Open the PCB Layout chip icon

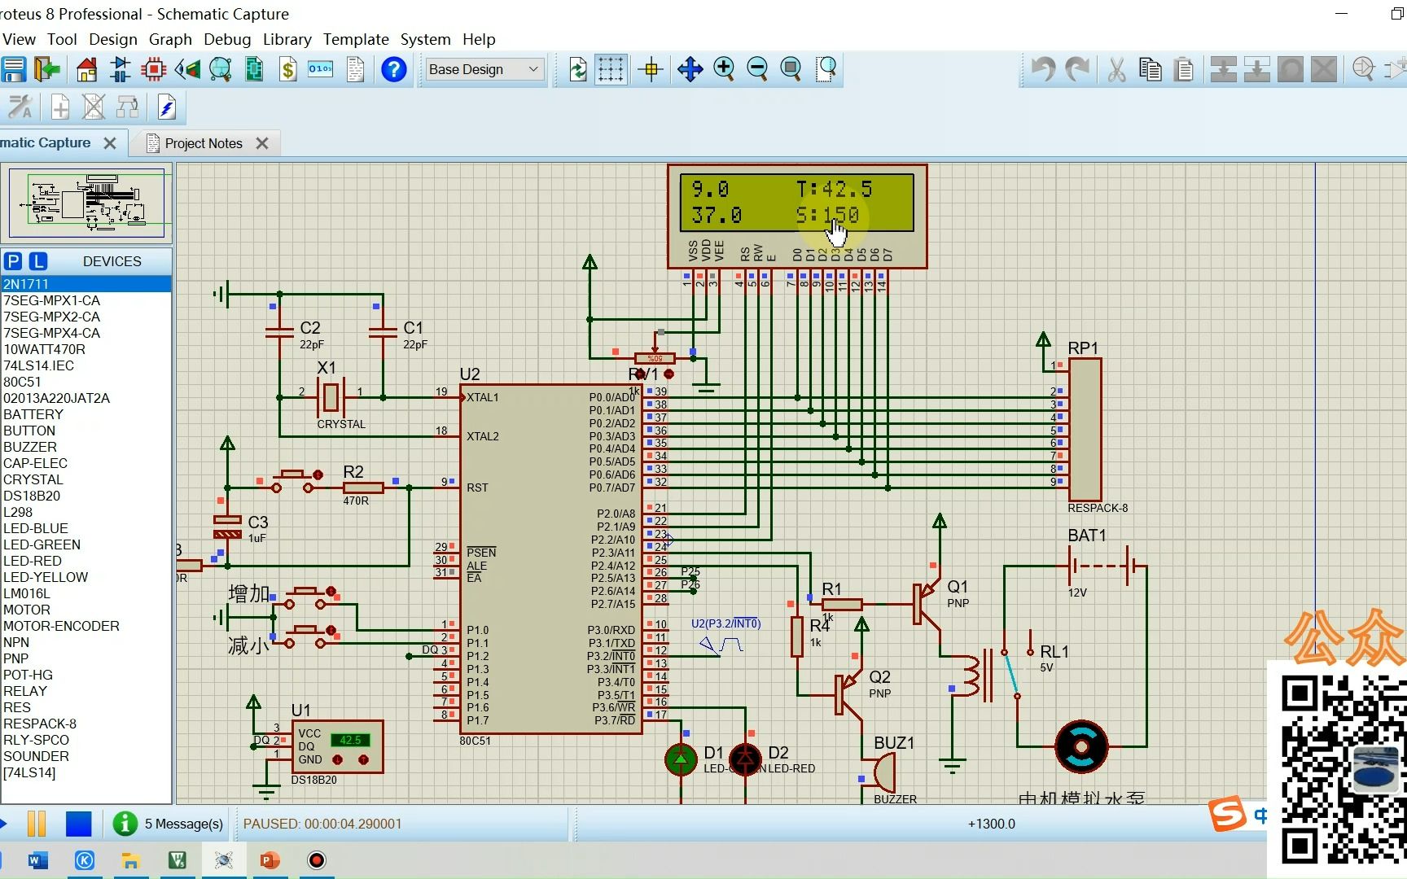tap(153, 69)
